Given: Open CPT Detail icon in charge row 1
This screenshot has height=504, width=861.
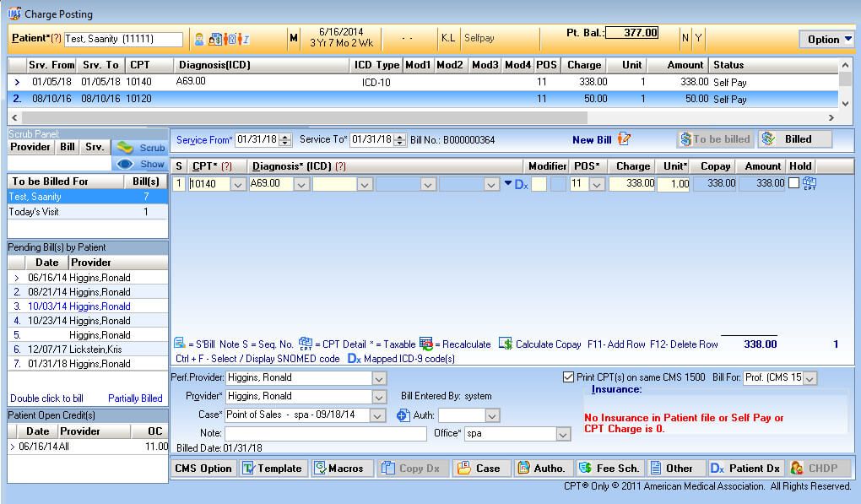Looking at the screenshot, I should (x=810, y=183).
